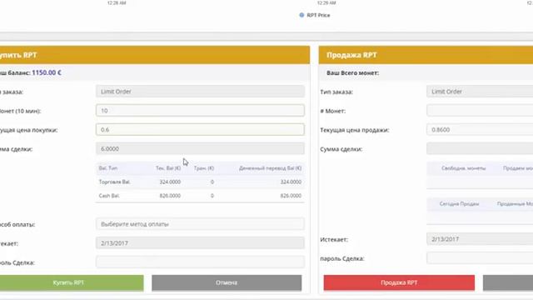Click the sell пароль Сделка field
The height and width of the screenshot is (300, 533).
click(480, 258)
